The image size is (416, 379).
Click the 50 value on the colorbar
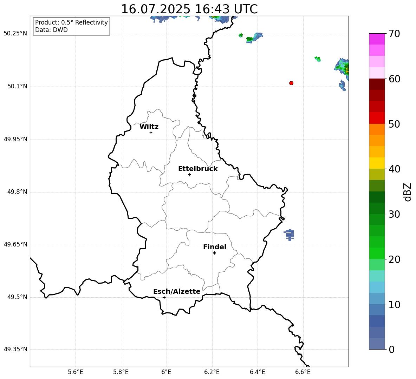point(394,124)
